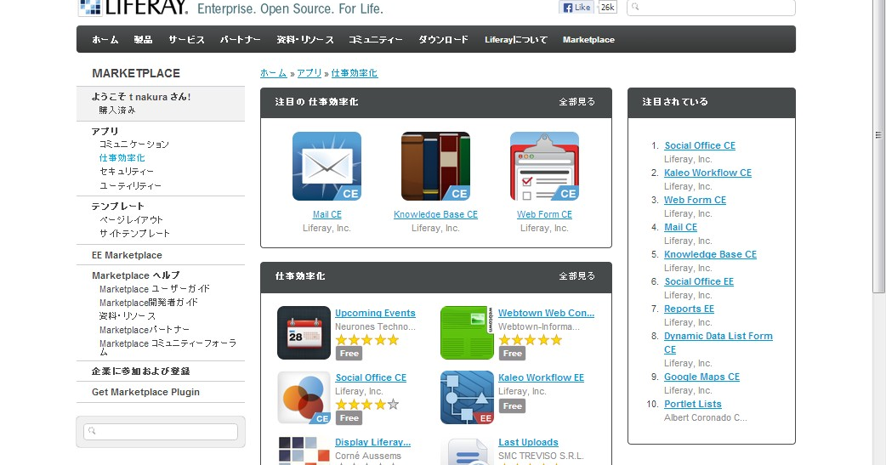Image resolution: width=886 pixels, height=465 pixels.
Task: Click Portlet Lists in the ranked list
Action: click(693, 404)
